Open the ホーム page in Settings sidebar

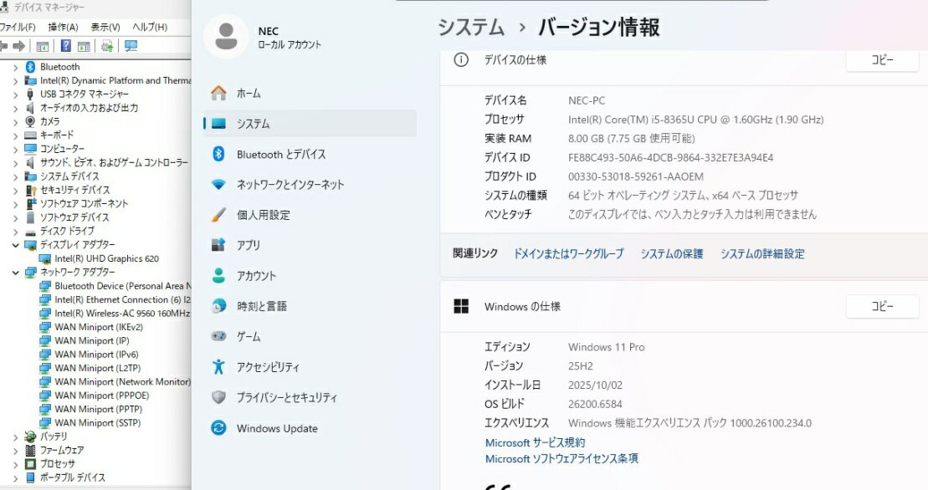(x=248, y=93)
